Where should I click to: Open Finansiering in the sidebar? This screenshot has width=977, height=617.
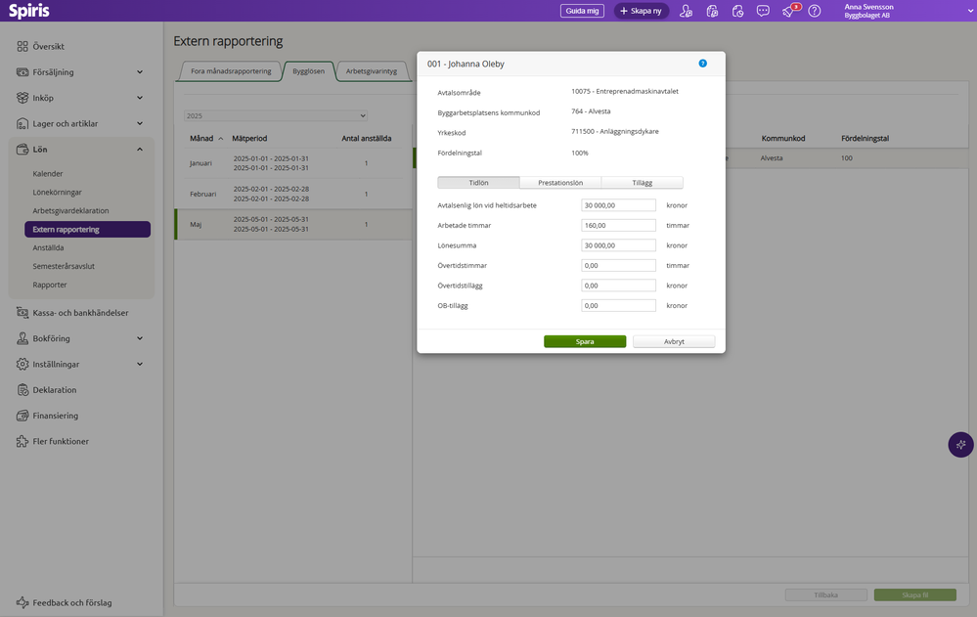pyautogui.click(x=55, y=416)
